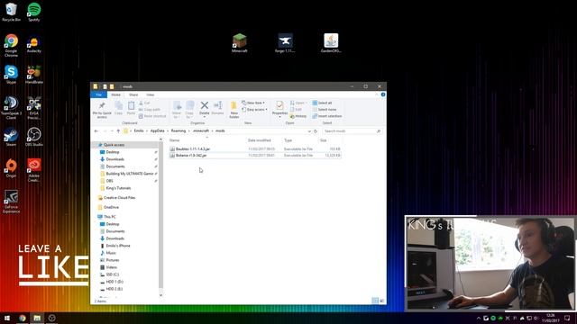Switch to the Share ribbon tab
This screenshot has height=324, width=577.
(x=133, y=94)
